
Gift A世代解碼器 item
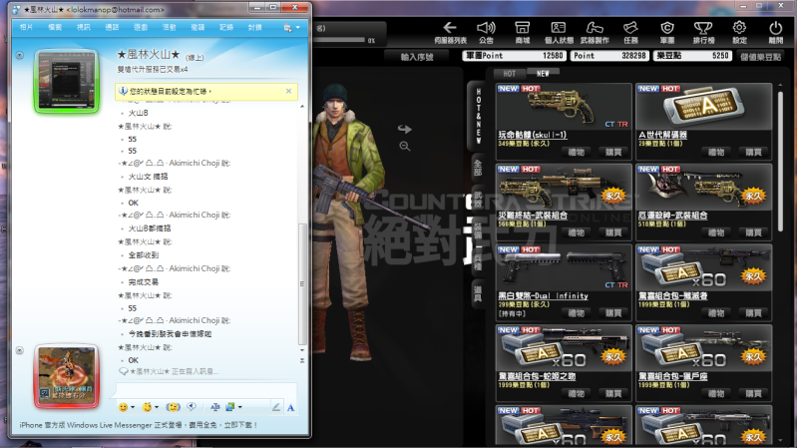click(x=715, y=152)
